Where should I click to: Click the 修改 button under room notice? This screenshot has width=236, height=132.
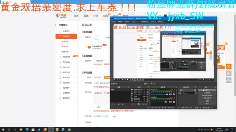tap(99, 107)
